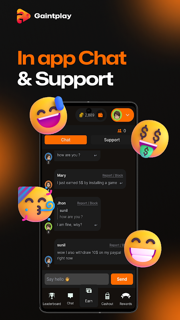This screenshot has width=180, height=320.
Task: Tap the Chat bubble icon in the bottom nav
Action: 70,296
